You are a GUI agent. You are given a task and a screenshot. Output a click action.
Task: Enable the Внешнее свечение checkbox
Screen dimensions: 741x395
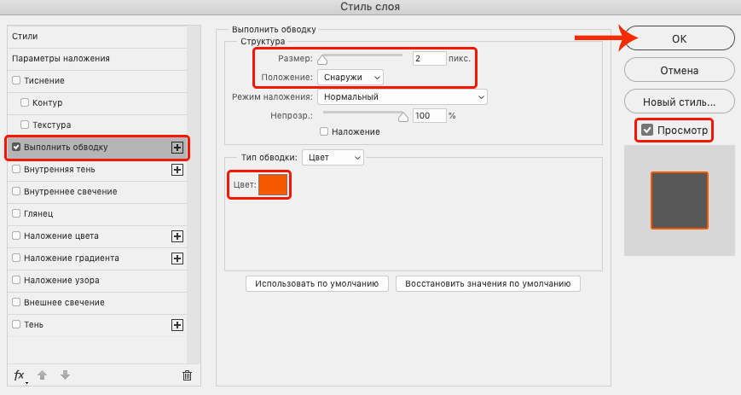click(x=16, y=303)
